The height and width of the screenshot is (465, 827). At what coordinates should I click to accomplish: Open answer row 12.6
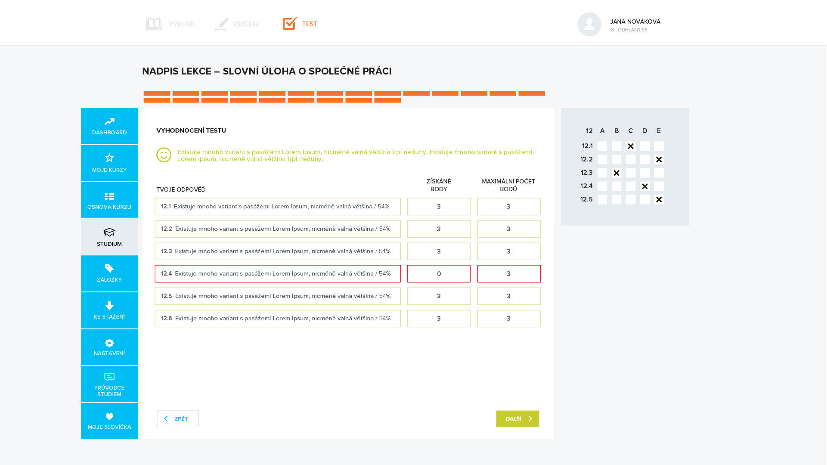[278, 319]
